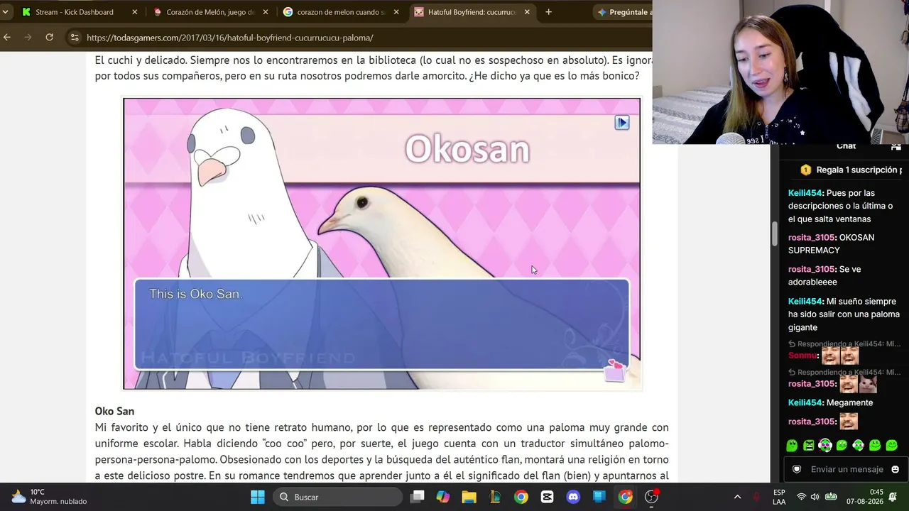Click the skip arrow in the game image

click(x=621, y=123)
